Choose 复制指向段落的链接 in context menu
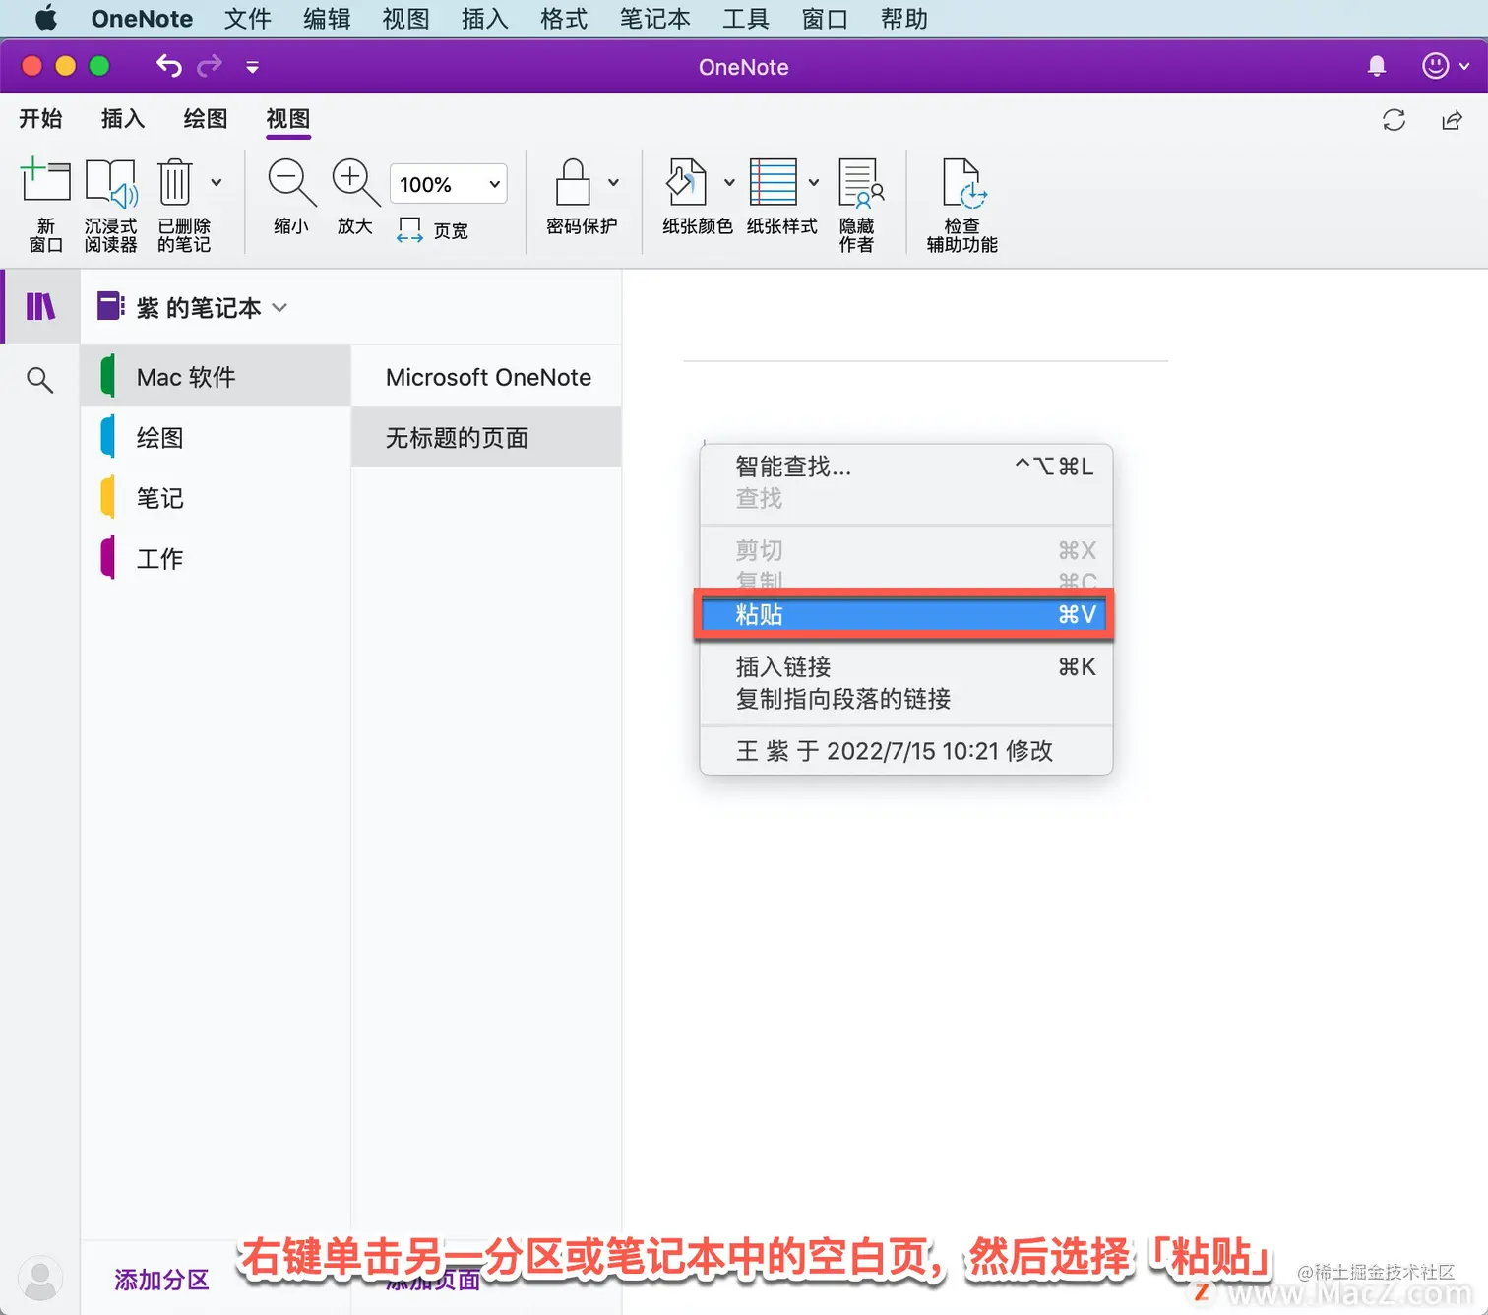The width and height of the screenshot is (1488, 1315). click(x=906, y=699)
